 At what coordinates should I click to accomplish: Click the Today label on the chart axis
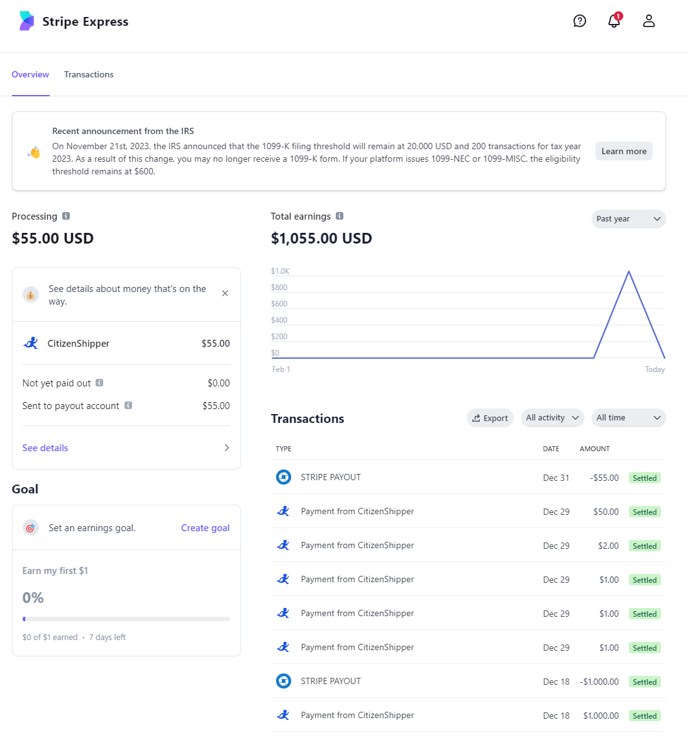click(655, 369)
